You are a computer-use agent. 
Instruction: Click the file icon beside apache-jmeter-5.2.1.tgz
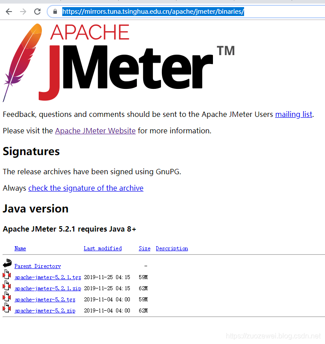pyautogui.click(x=7, y=275)
